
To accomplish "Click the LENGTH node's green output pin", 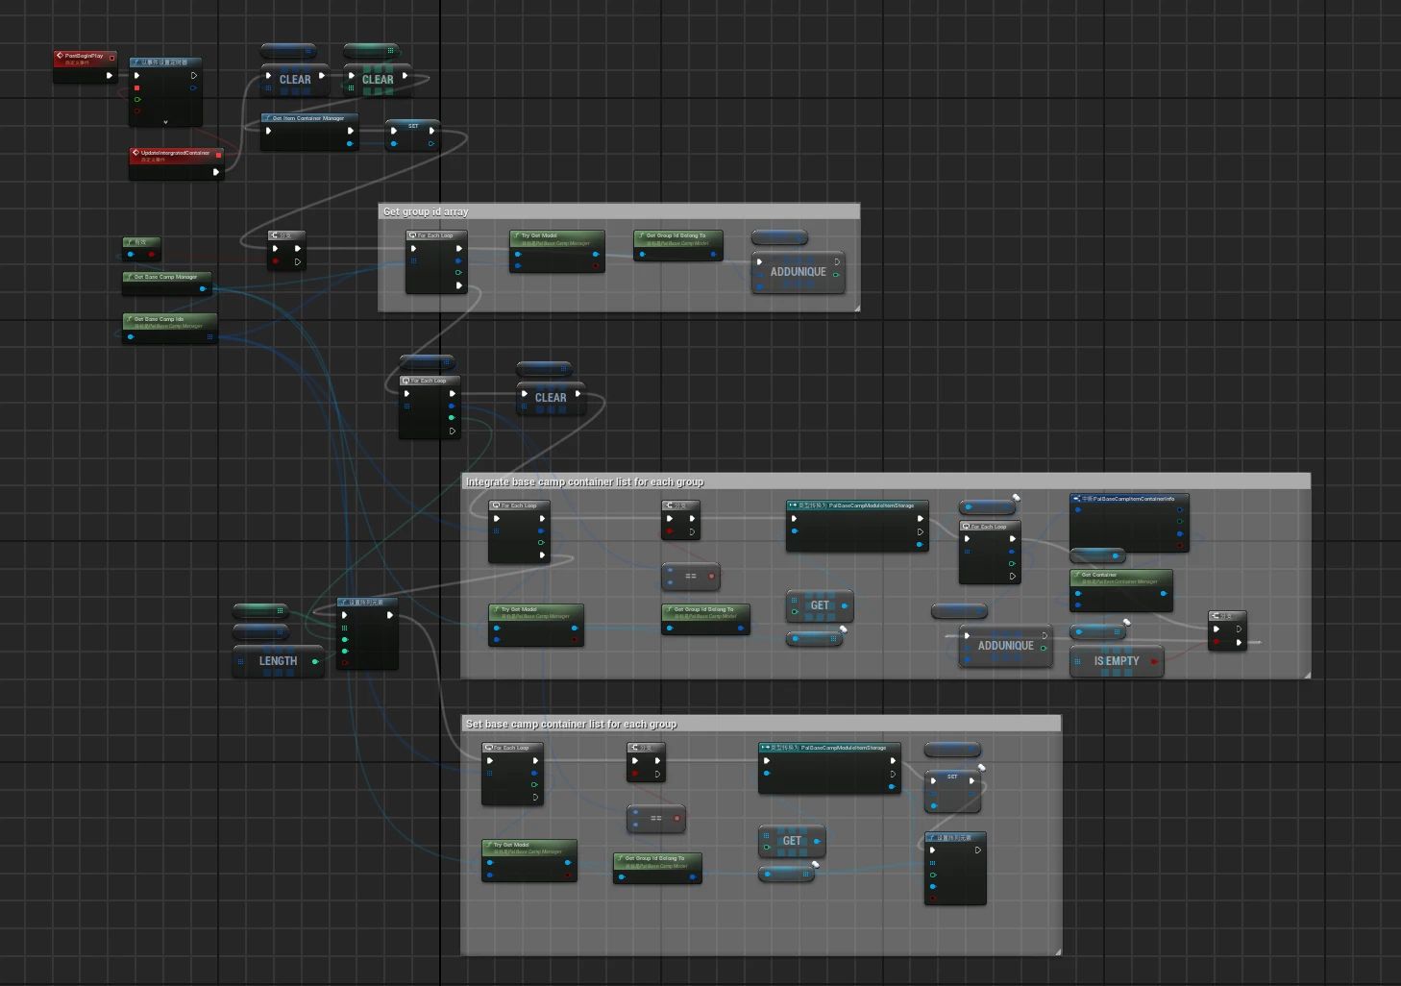I will point(314,661).
